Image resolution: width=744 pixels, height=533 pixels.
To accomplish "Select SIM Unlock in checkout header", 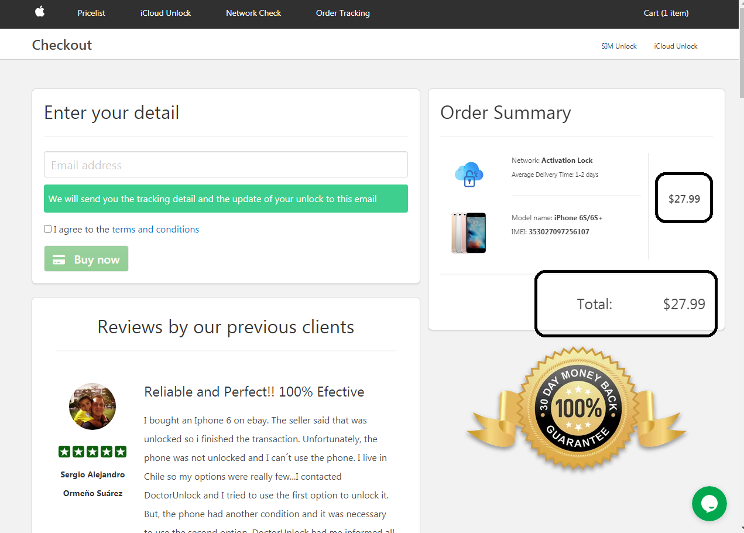I will pos(619,46).
